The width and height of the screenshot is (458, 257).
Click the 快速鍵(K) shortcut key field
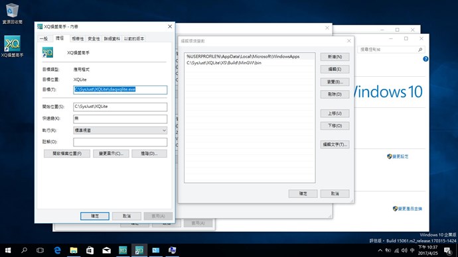pyautogui.click(x=120, y=119)
